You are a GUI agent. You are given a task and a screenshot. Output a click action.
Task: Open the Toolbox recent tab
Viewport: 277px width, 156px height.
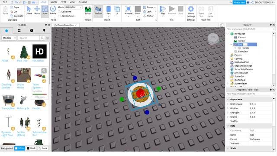32,31
